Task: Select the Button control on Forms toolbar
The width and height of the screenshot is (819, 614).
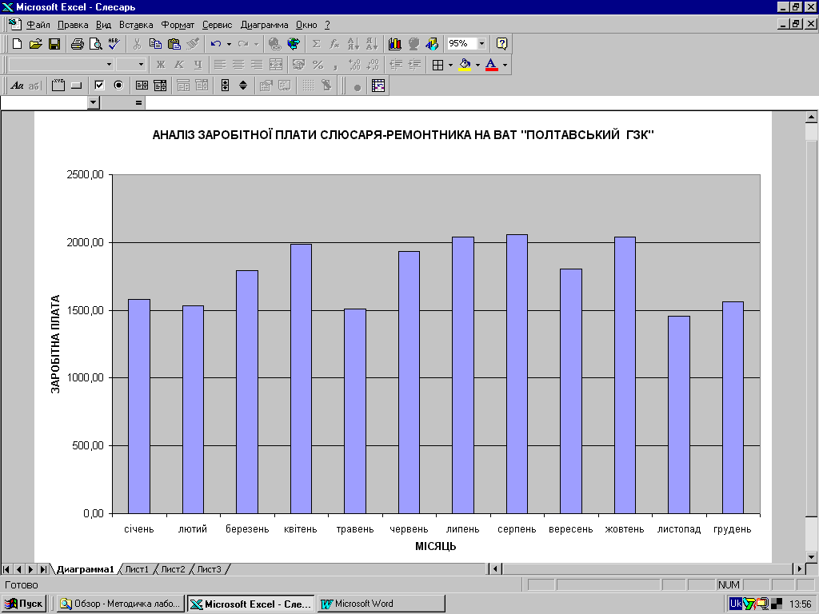Action: tap(77, 85)
